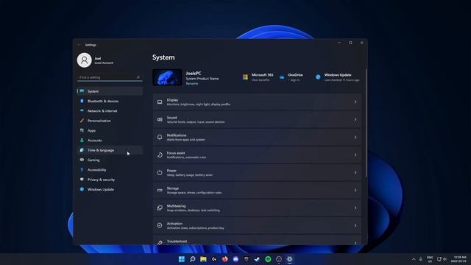The height and width of the screenshot is (265, 471).
Task: Expand the Notifications row chevron
Action: coord(355,138)
